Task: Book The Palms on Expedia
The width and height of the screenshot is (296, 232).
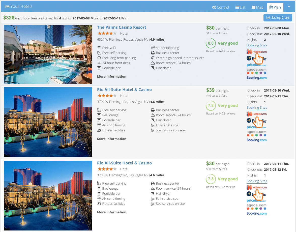Action: click(257, 59)
